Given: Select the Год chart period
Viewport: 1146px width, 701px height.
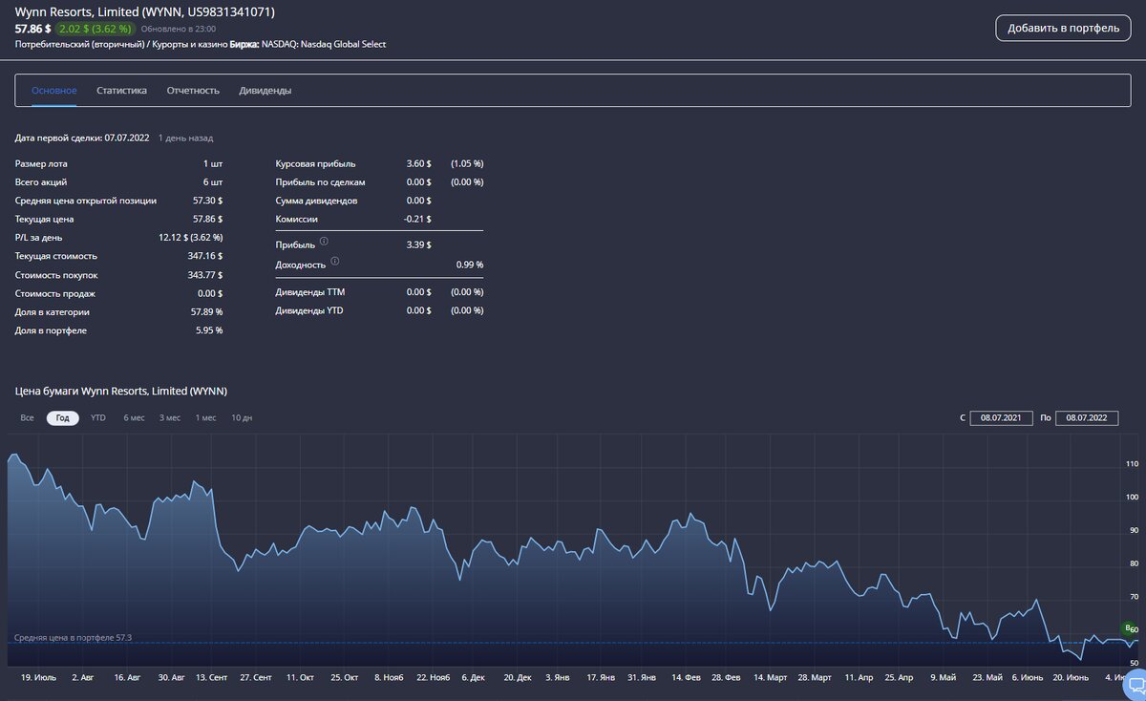Looking at the screenshot, I should pyautogui.click(x=62, y=418).
